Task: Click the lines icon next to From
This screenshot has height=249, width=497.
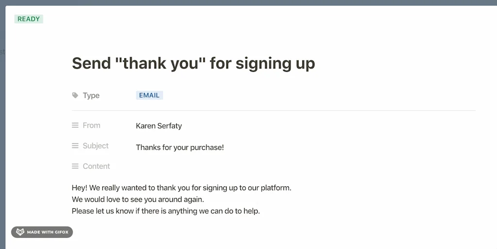Action: pyautogui.click(x=75, y=125)
